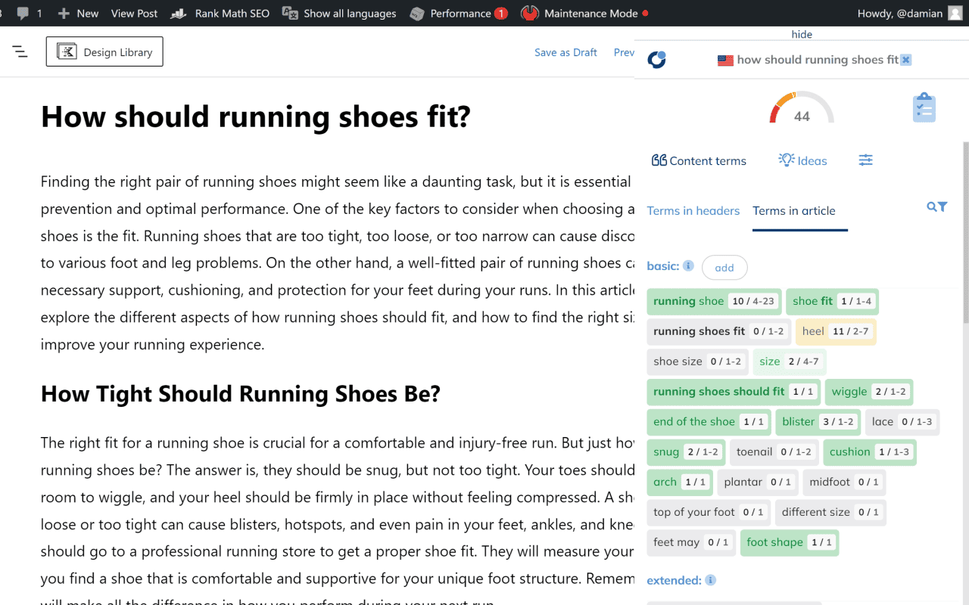The height and width of the screenshot is (605, 969).
Task: Click the blue circular plugin logo
Action: (x=657, y=60)
